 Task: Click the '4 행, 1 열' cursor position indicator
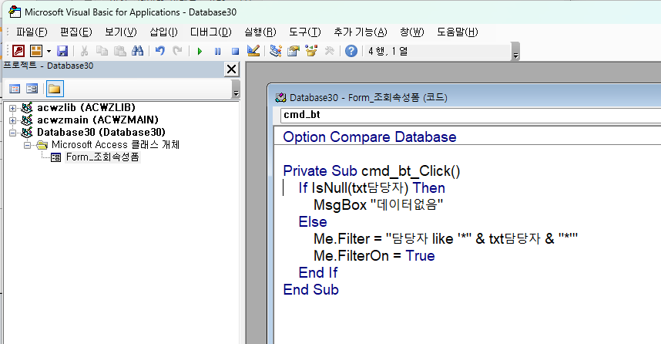388,51
